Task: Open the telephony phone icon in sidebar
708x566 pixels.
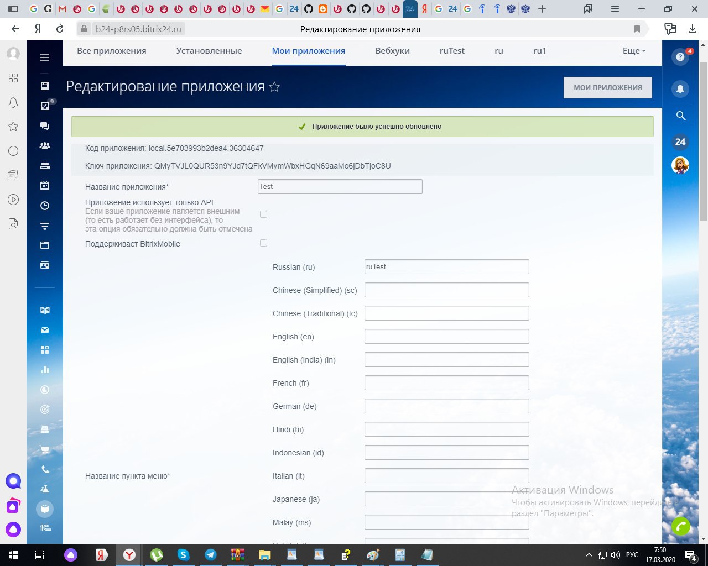Action: [45, 469]
